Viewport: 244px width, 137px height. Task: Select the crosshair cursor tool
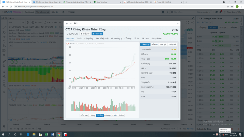point(4,23)
